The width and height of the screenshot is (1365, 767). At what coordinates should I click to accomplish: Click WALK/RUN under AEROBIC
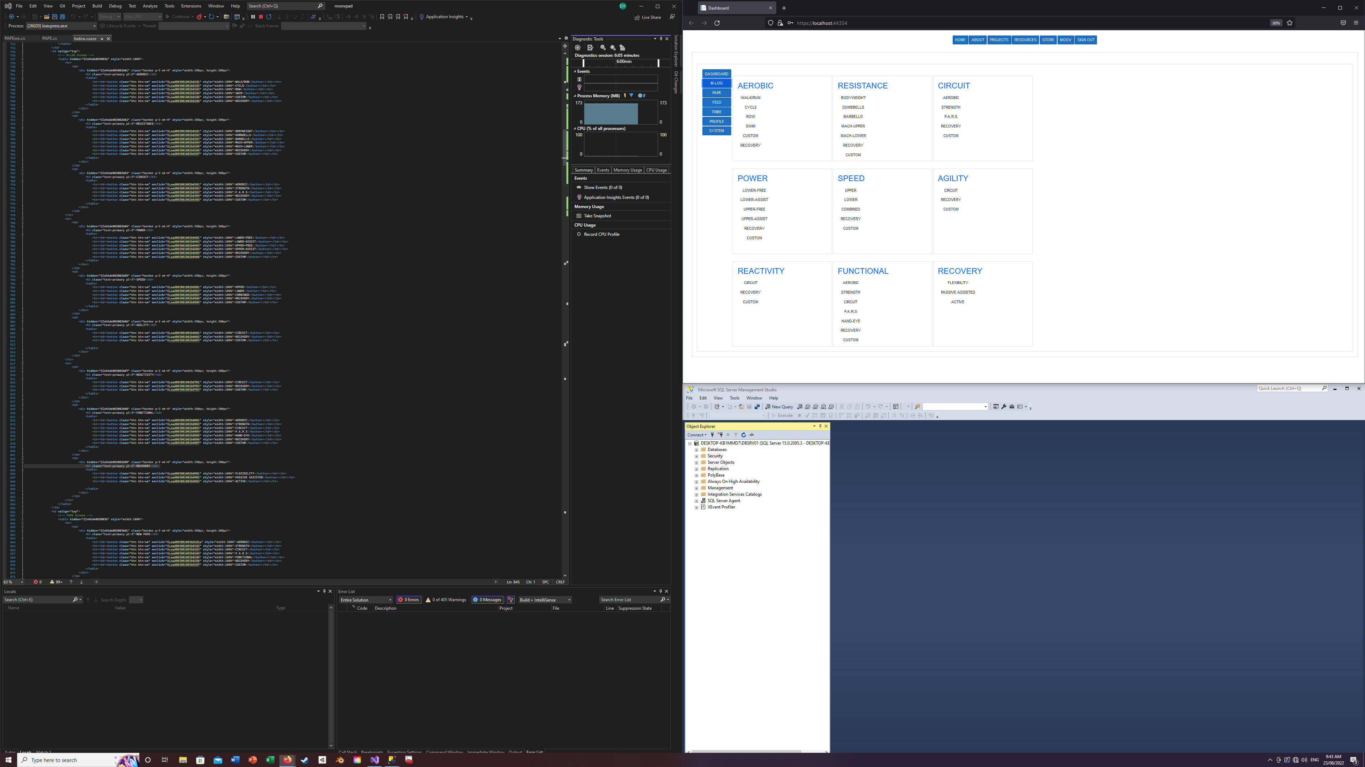[750, 98]
